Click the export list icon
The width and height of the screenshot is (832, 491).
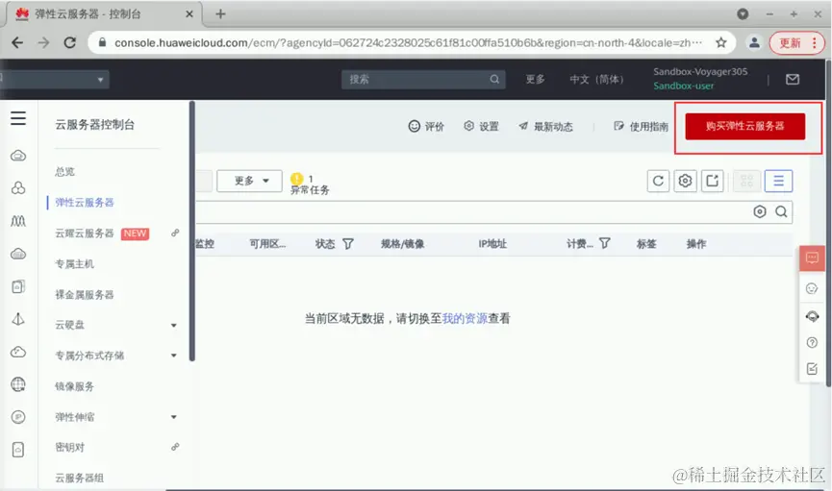(x=712, y=181)
